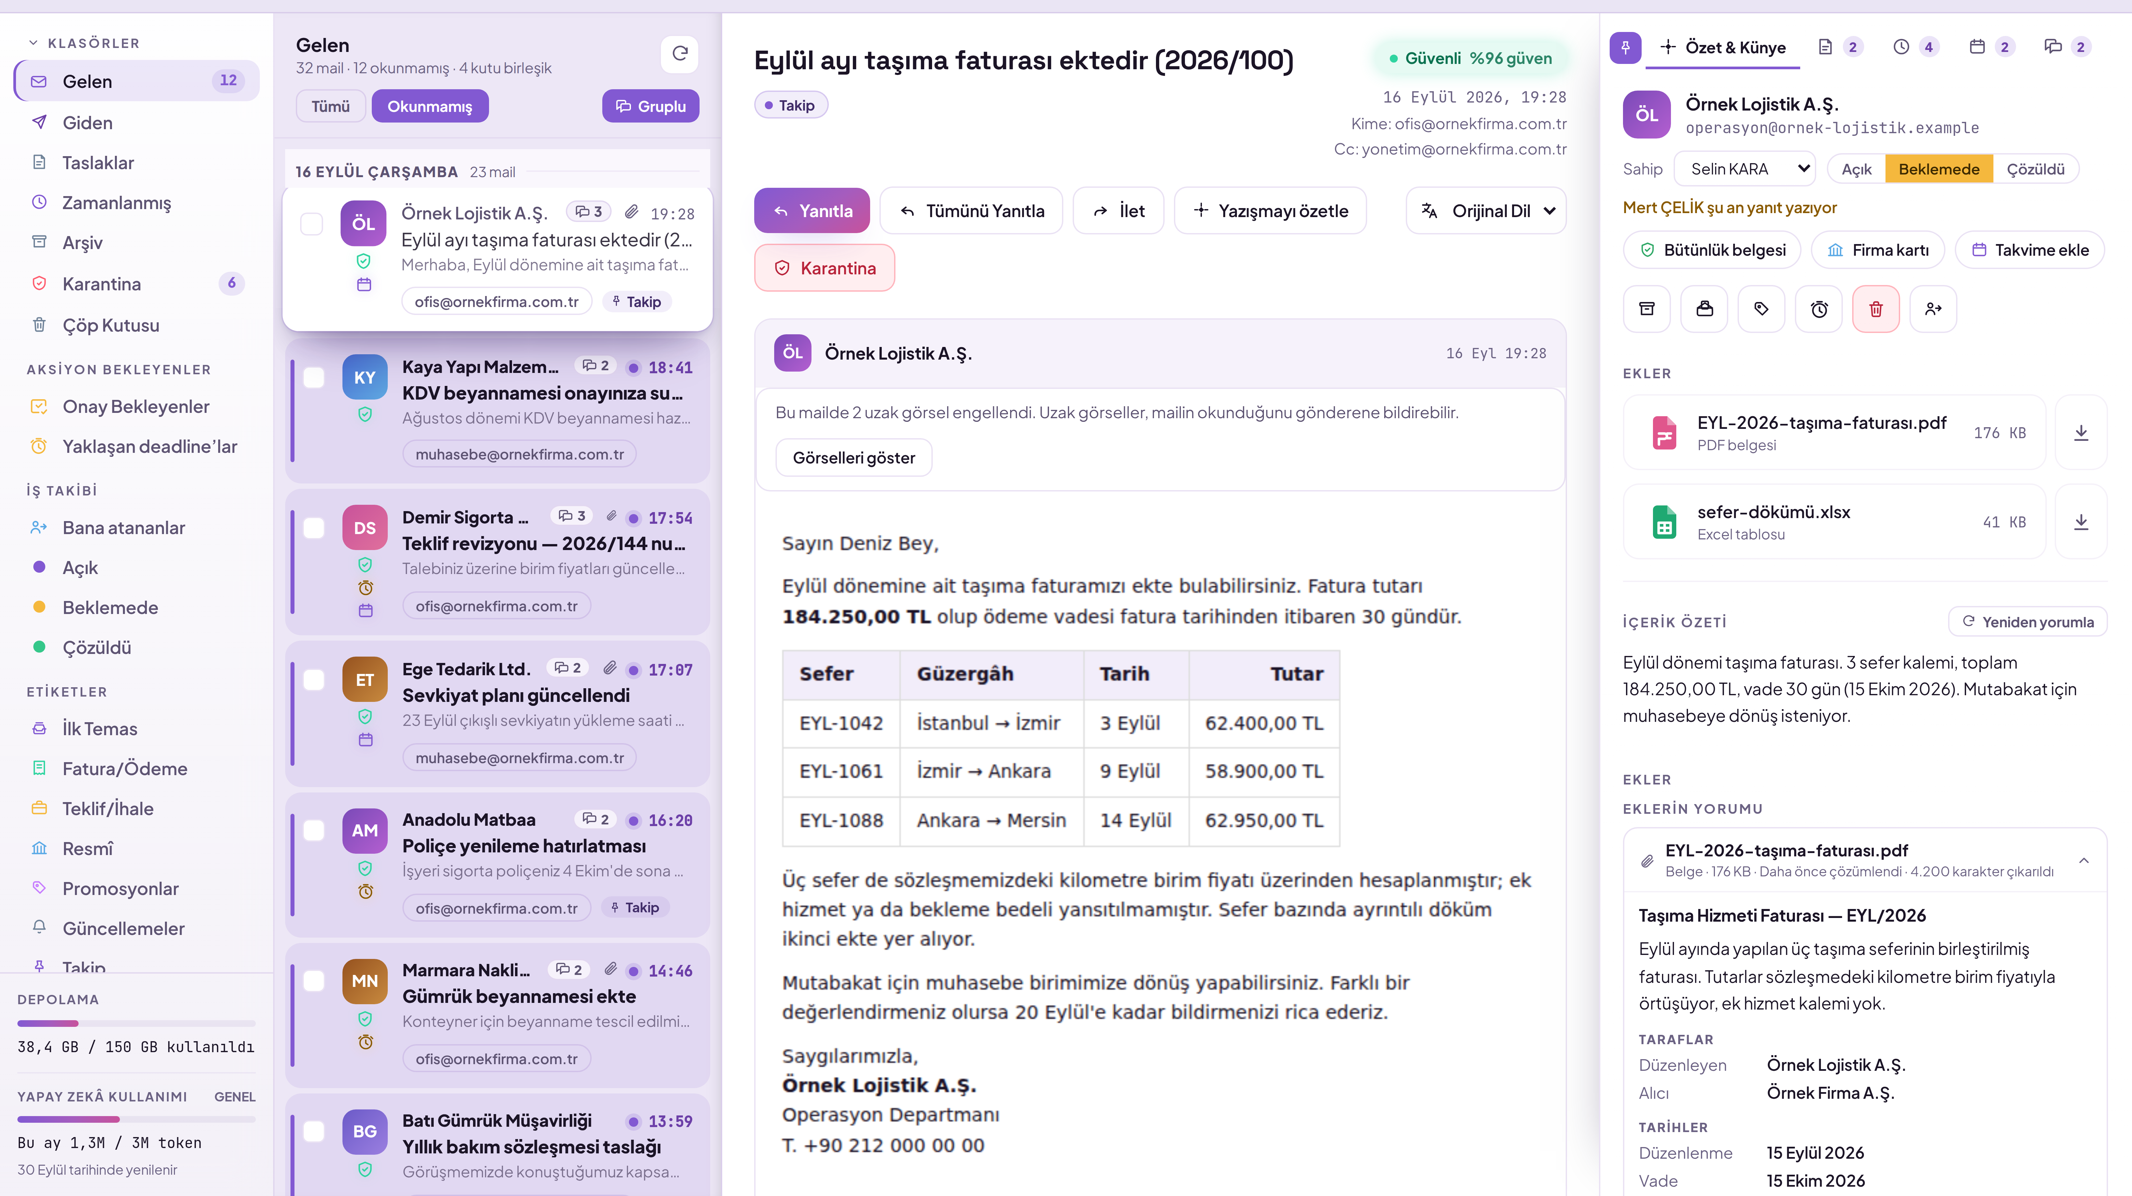
Task: Click the red delete trash icon
Action: pos(1875,309)
